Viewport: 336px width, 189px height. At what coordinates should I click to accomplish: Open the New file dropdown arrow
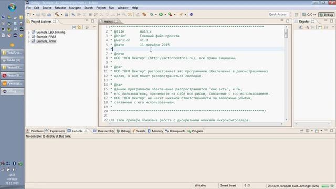click(33, 14)
